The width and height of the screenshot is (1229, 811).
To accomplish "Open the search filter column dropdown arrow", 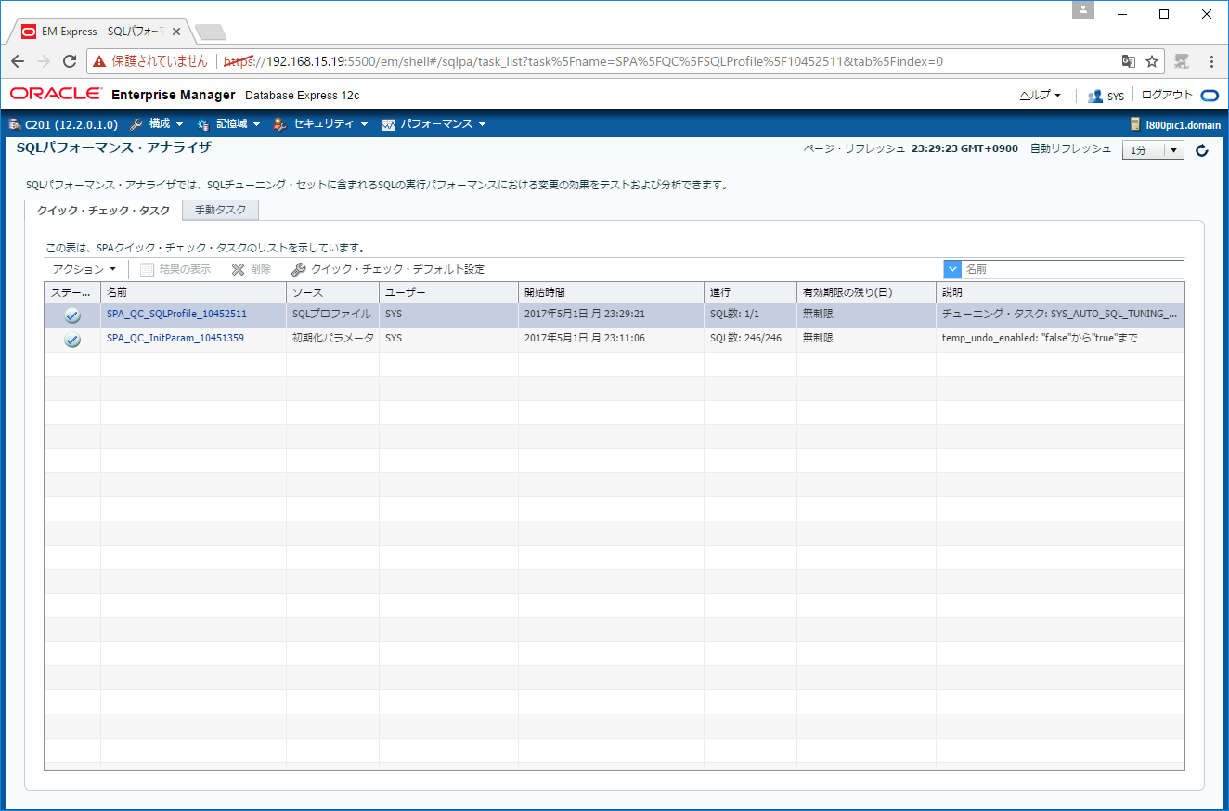I will coord(952,269).
